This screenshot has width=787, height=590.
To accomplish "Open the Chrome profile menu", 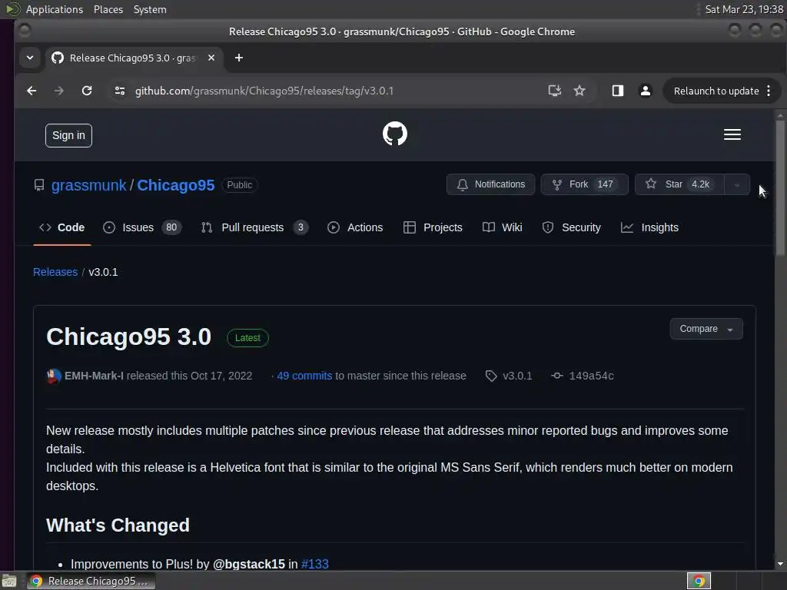I will point(645,91).
